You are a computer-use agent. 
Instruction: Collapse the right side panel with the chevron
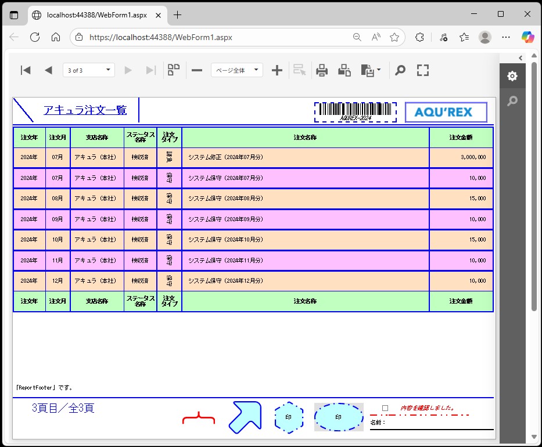(521, 57)
